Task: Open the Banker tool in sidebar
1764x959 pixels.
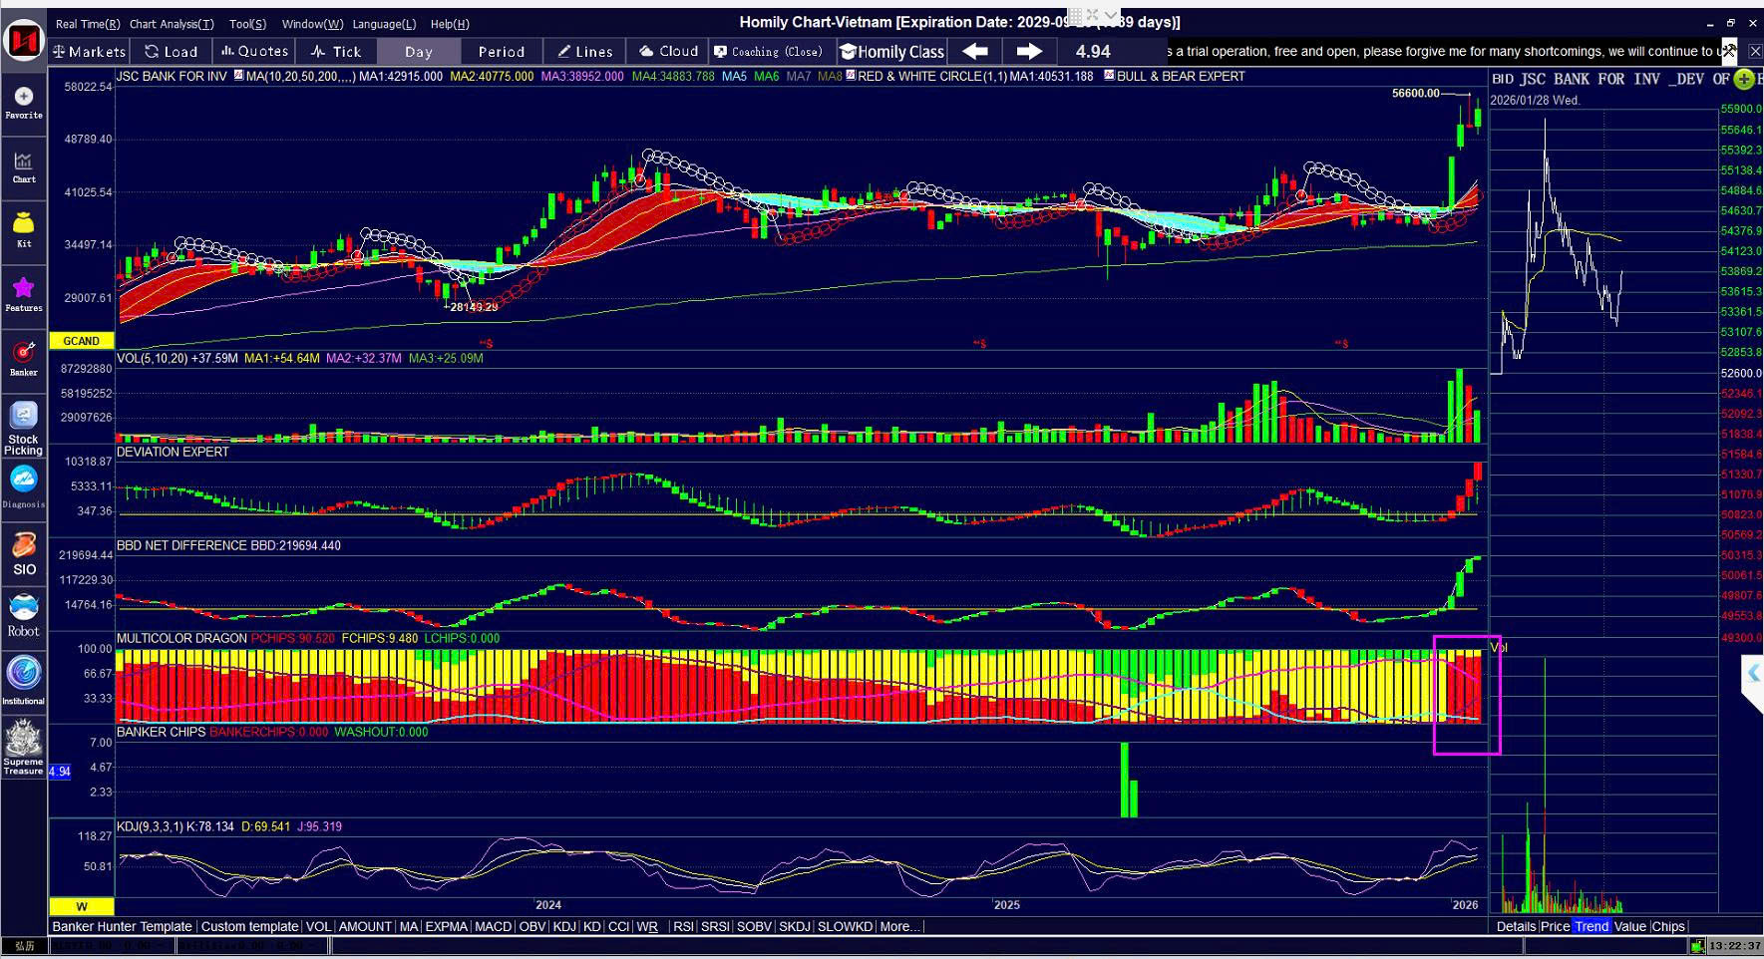Action: [x=24, y=358]
